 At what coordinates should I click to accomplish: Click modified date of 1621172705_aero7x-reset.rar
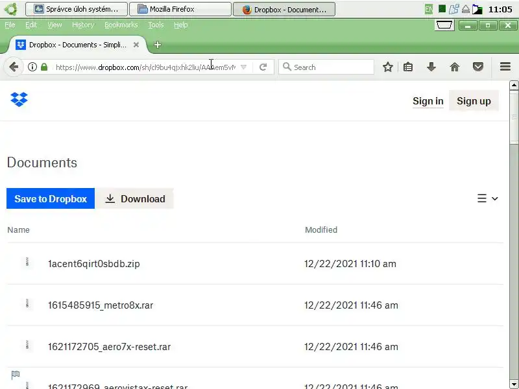[x=351, y=347]
